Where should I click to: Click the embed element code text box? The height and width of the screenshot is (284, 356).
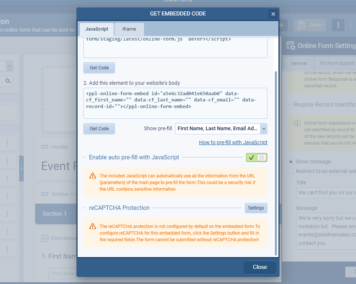point(175,103)
